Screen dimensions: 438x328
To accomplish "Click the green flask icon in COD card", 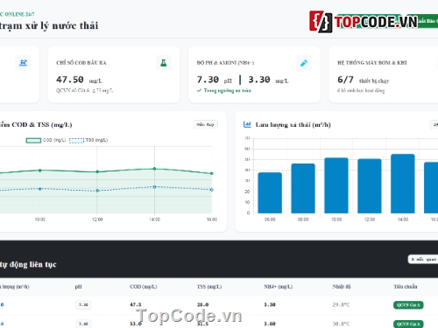I will pyautogui.click(x=164, y=63).
